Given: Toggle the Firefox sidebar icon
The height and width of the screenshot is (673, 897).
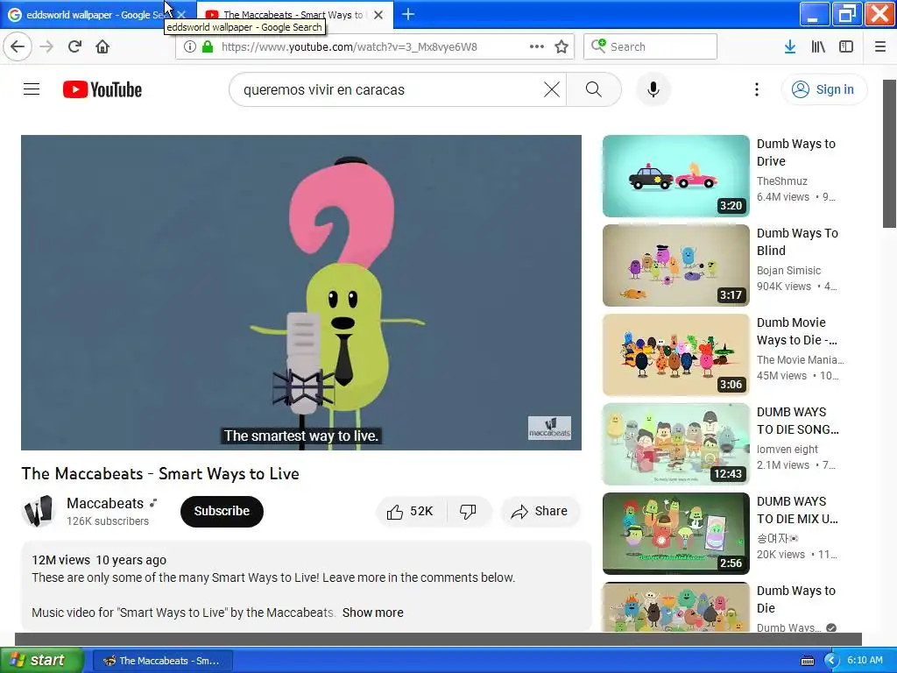Looking at the screenshot, I should [x=846, y=46].
